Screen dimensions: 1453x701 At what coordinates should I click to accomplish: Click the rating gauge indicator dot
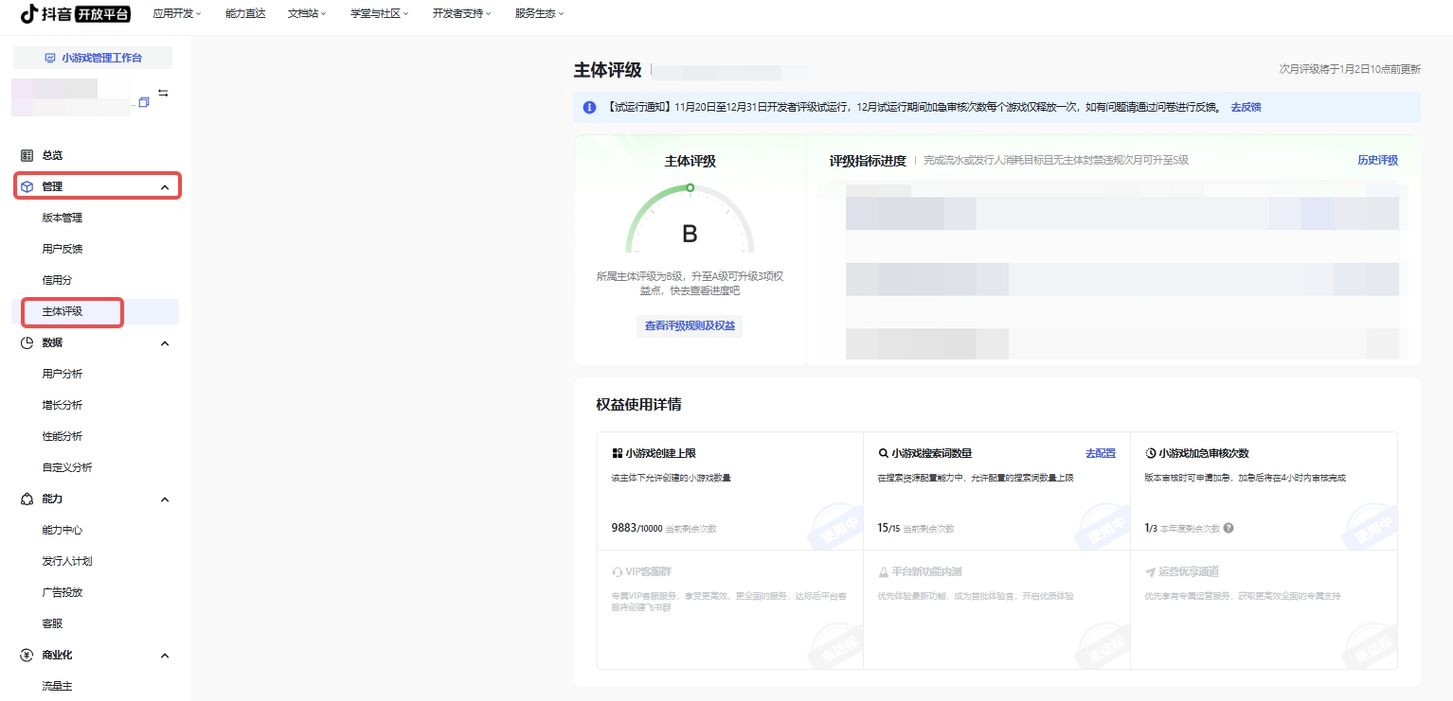690,187
